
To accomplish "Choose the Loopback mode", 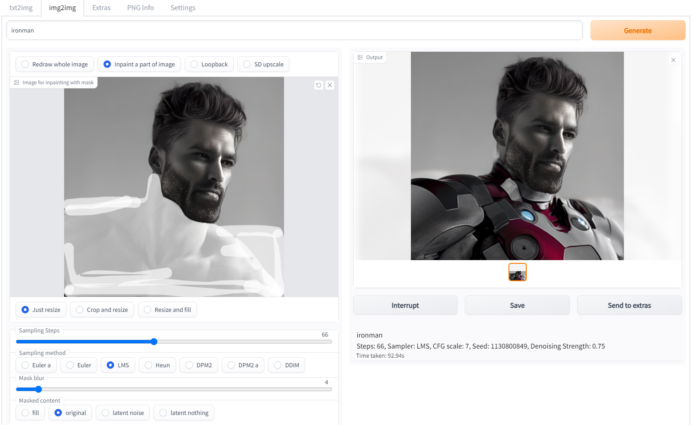I will click(209, 64).
